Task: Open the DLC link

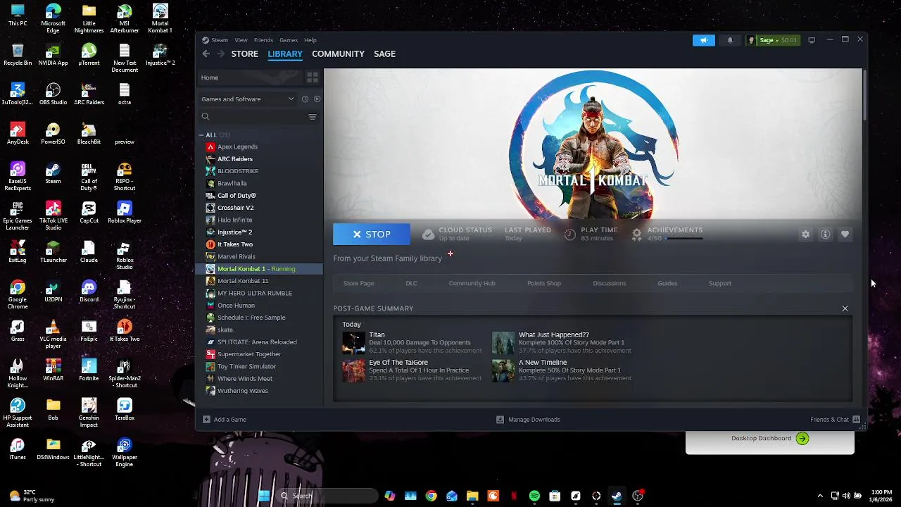Action: (x=411, y=283)
